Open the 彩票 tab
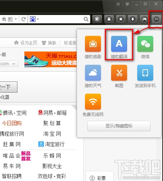This screenshot has width=163, height=181. click(99, 176)
